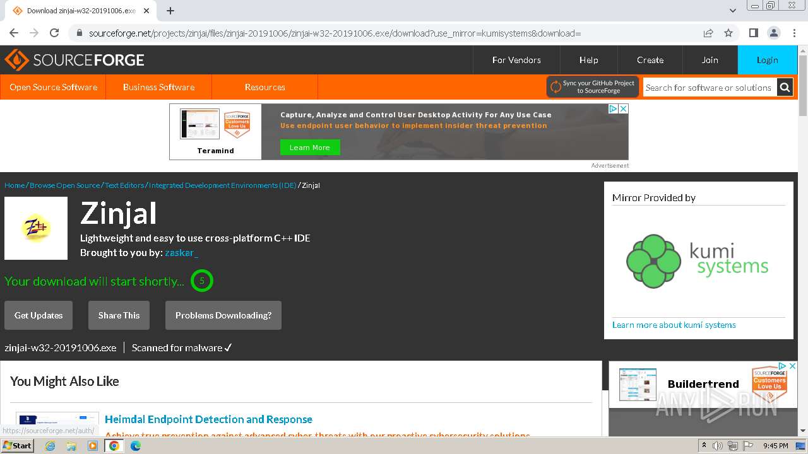Click the Windows Start button
The image size is (808, 454).
click(18, 446)
